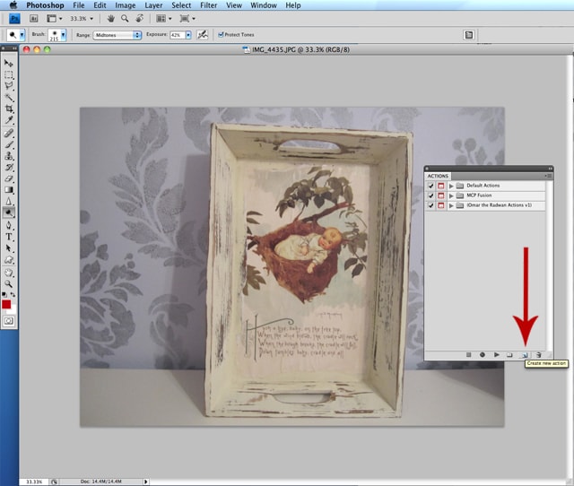Select the Crop tool

pyautogui.click(x=8, y=108)
